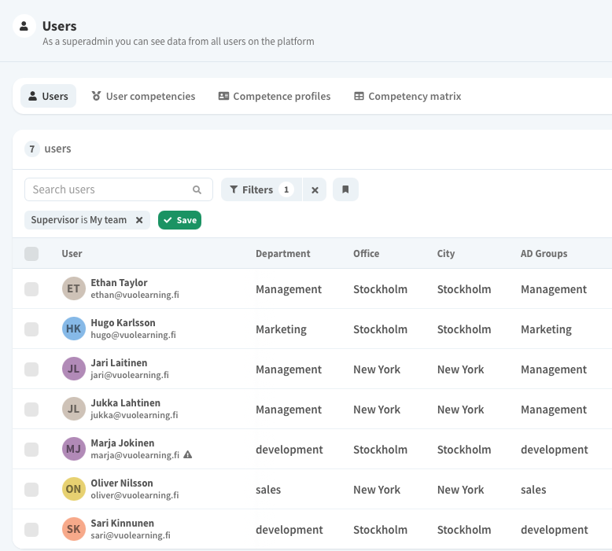The width and height of the screenshot is (612, 551).
Task: Open Ethan Taylor's user name link
Action: point(119,283)
